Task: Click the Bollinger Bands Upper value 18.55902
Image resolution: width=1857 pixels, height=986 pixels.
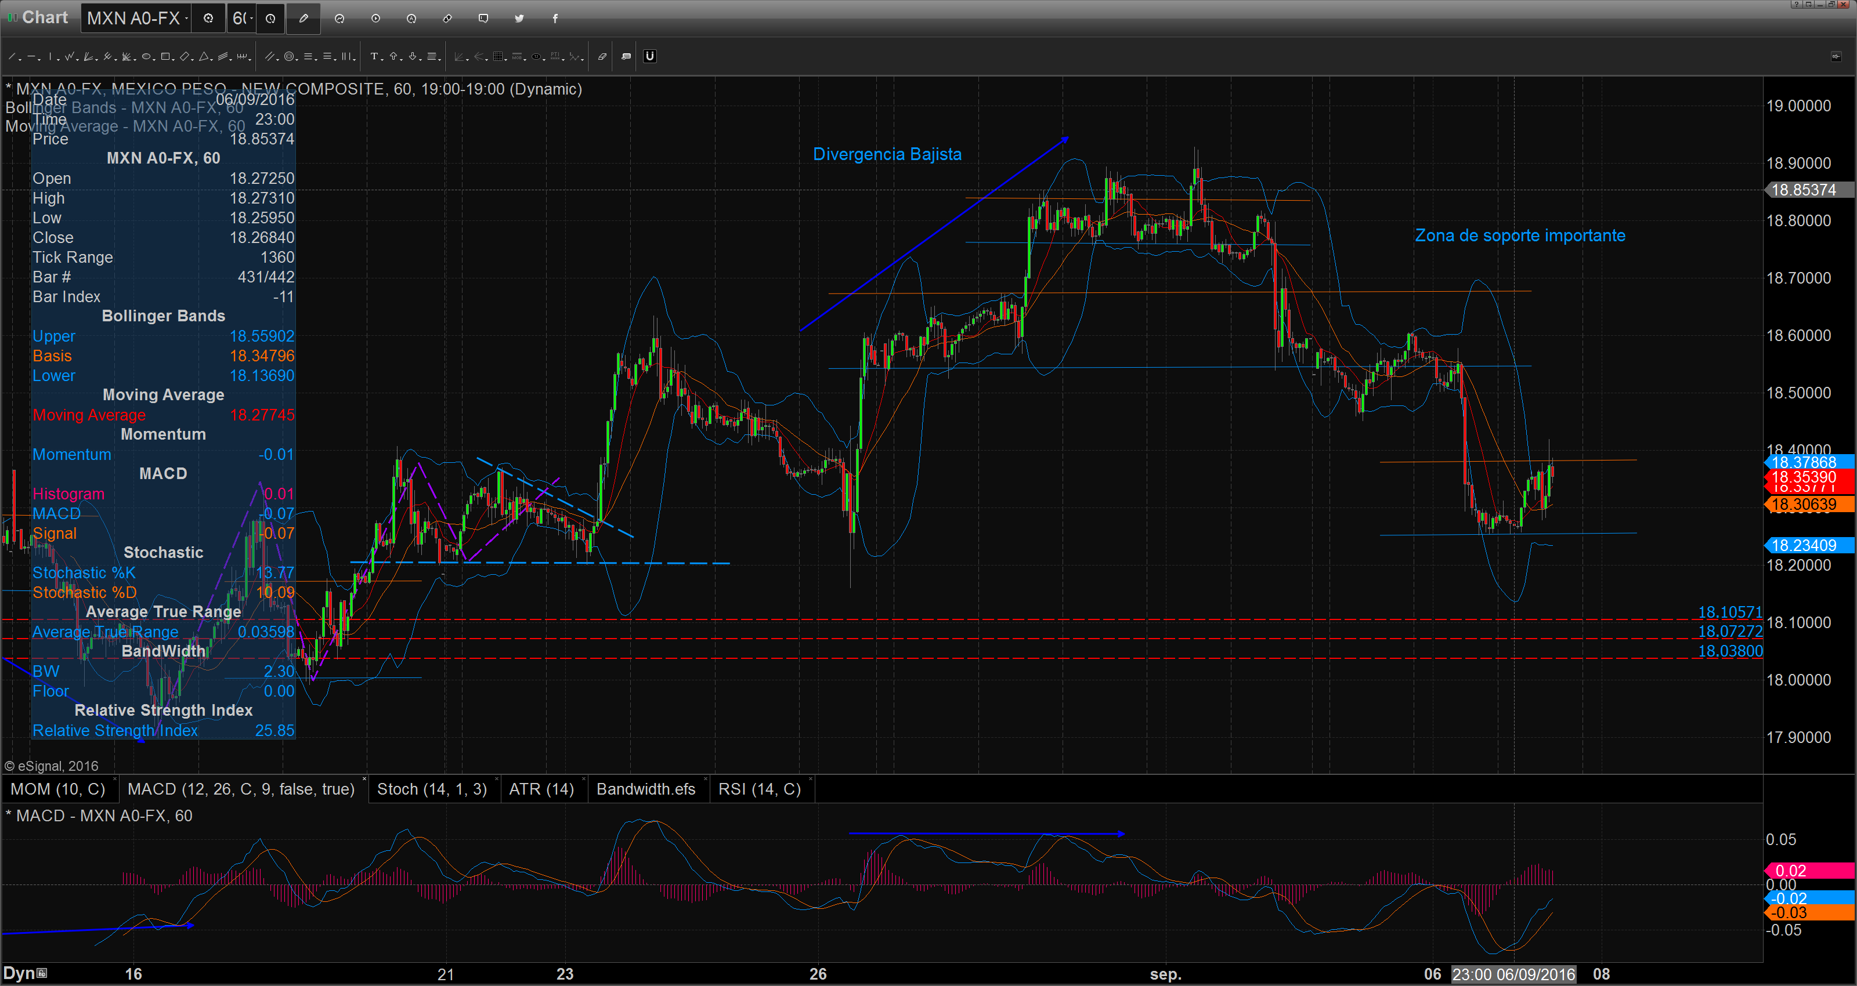Action: [x=262, y=336]
